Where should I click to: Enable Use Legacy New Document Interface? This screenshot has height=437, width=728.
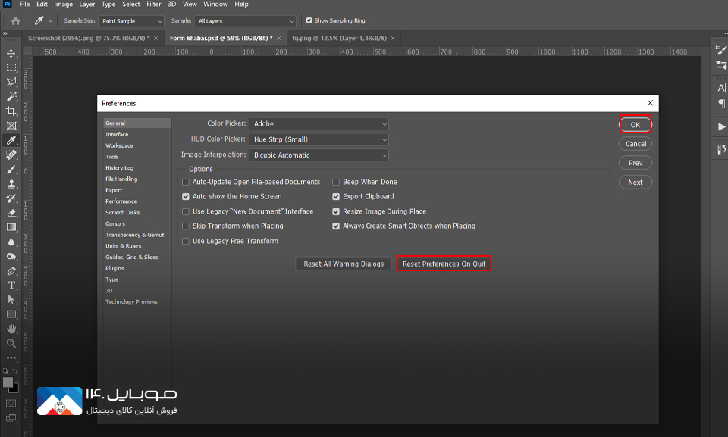pyautogui.click(x=186, y=211)
